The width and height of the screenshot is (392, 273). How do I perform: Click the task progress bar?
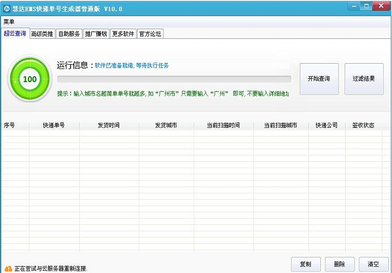(174, 79)
